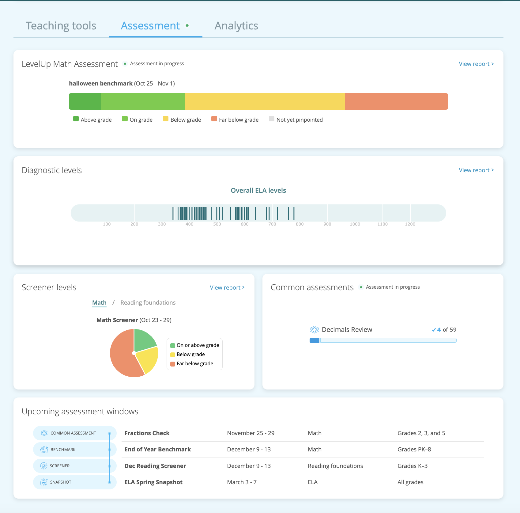This screenshot has height=513, width=520.
Task: Click the Decimals Review progress bar
Action: (x=383, y=340)
